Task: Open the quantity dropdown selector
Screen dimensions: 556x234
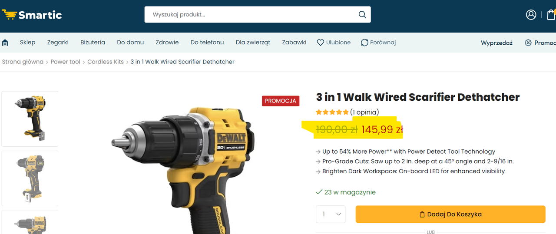Action: point(331,214)
